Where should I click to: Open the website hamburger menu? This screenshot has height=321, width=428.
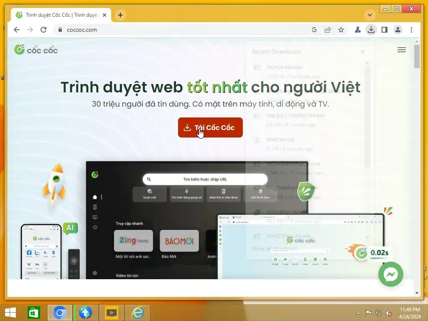[x=402, y=50]
